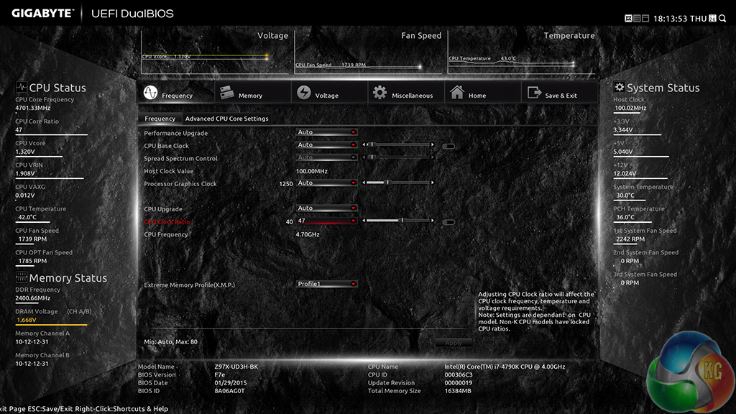The height and width of the screenshot is (414, 736).
Task: Increase Processor Graphics Clock with right arrow
Action: [432, 183]
